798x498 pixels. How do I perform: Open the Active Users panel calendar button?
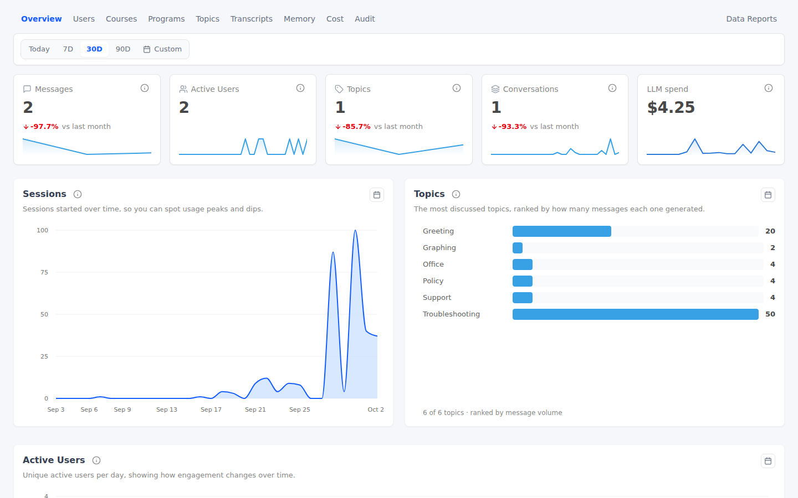[x=768, y=461]
